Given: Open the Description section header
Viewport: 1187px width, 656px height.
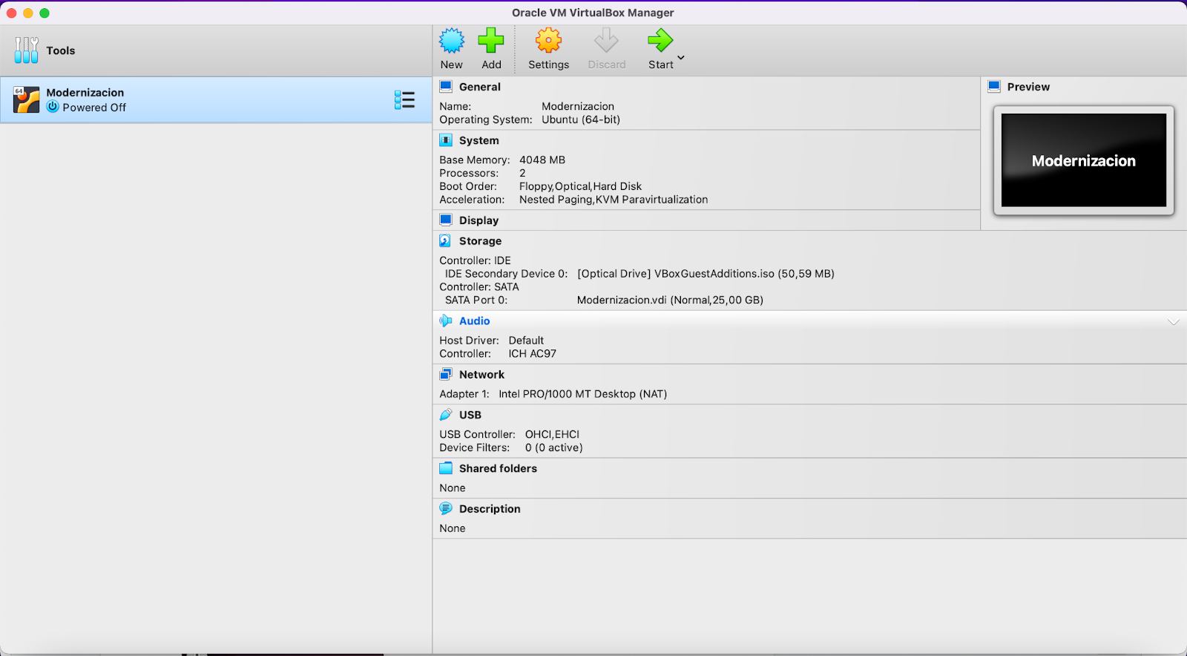Looking at the screenshot, I should click(490, 509).
